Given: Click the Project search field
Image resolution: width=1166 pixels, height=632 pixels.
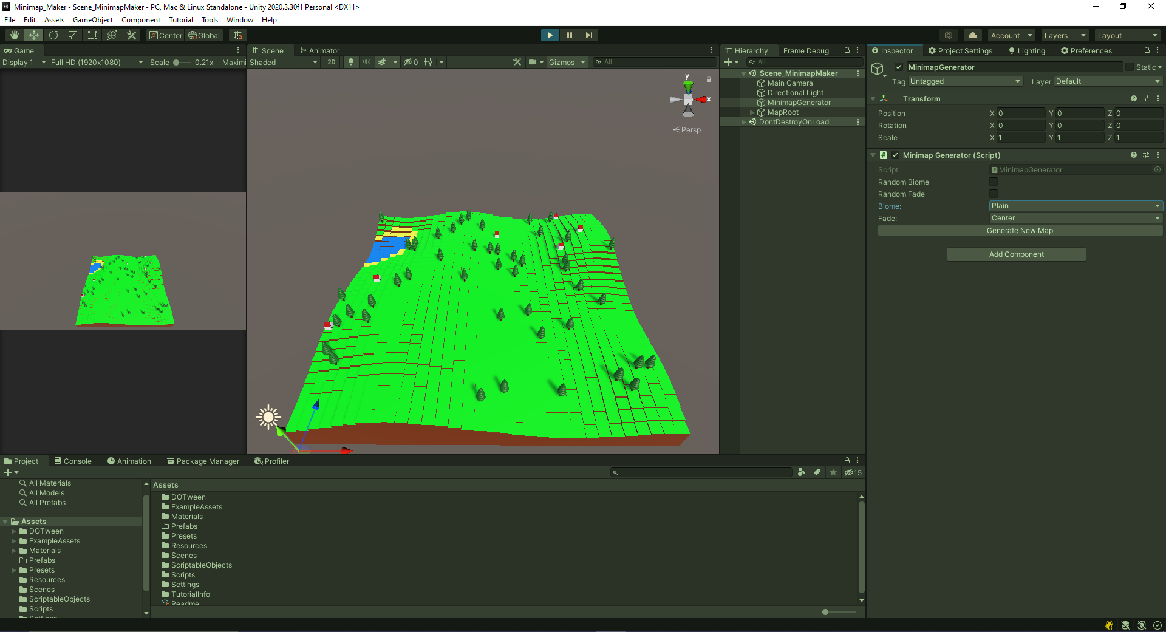Looking at the screenshot, I should point(701,472).
